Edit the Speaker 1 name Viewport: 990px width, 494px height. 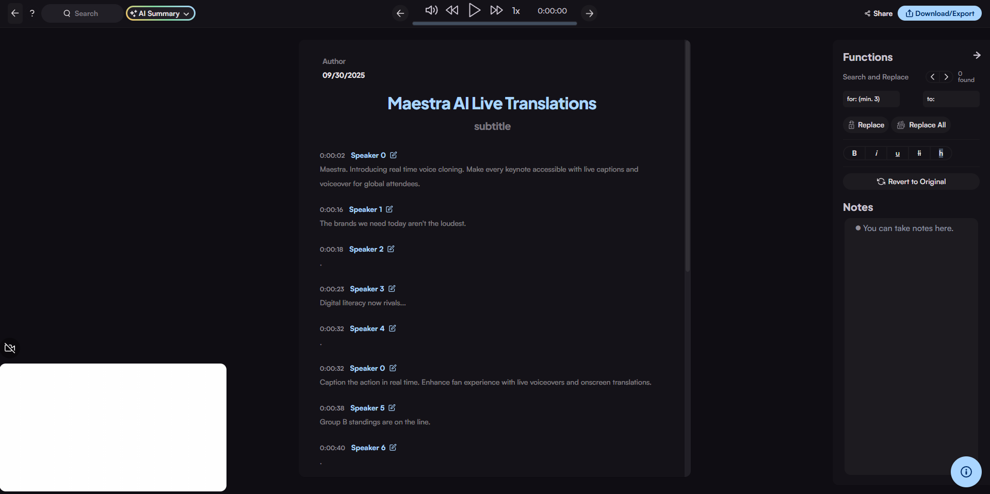point(389,209)
